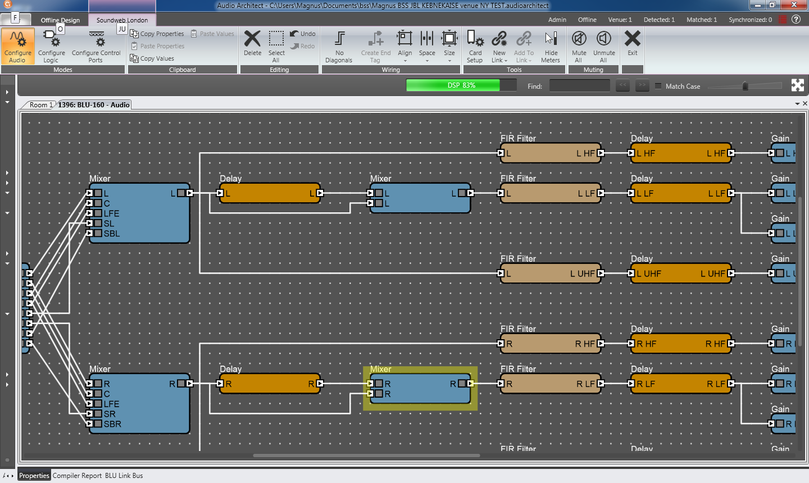
Task: Toggle R output checkbox on highlighted Mixer
Action: click(462, 384)
